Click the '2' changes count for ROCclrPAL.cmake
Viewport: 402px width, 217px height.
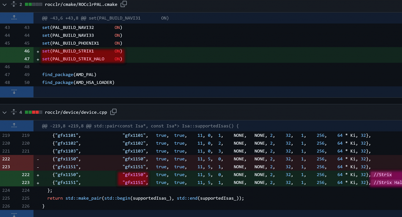pos(21,4)
